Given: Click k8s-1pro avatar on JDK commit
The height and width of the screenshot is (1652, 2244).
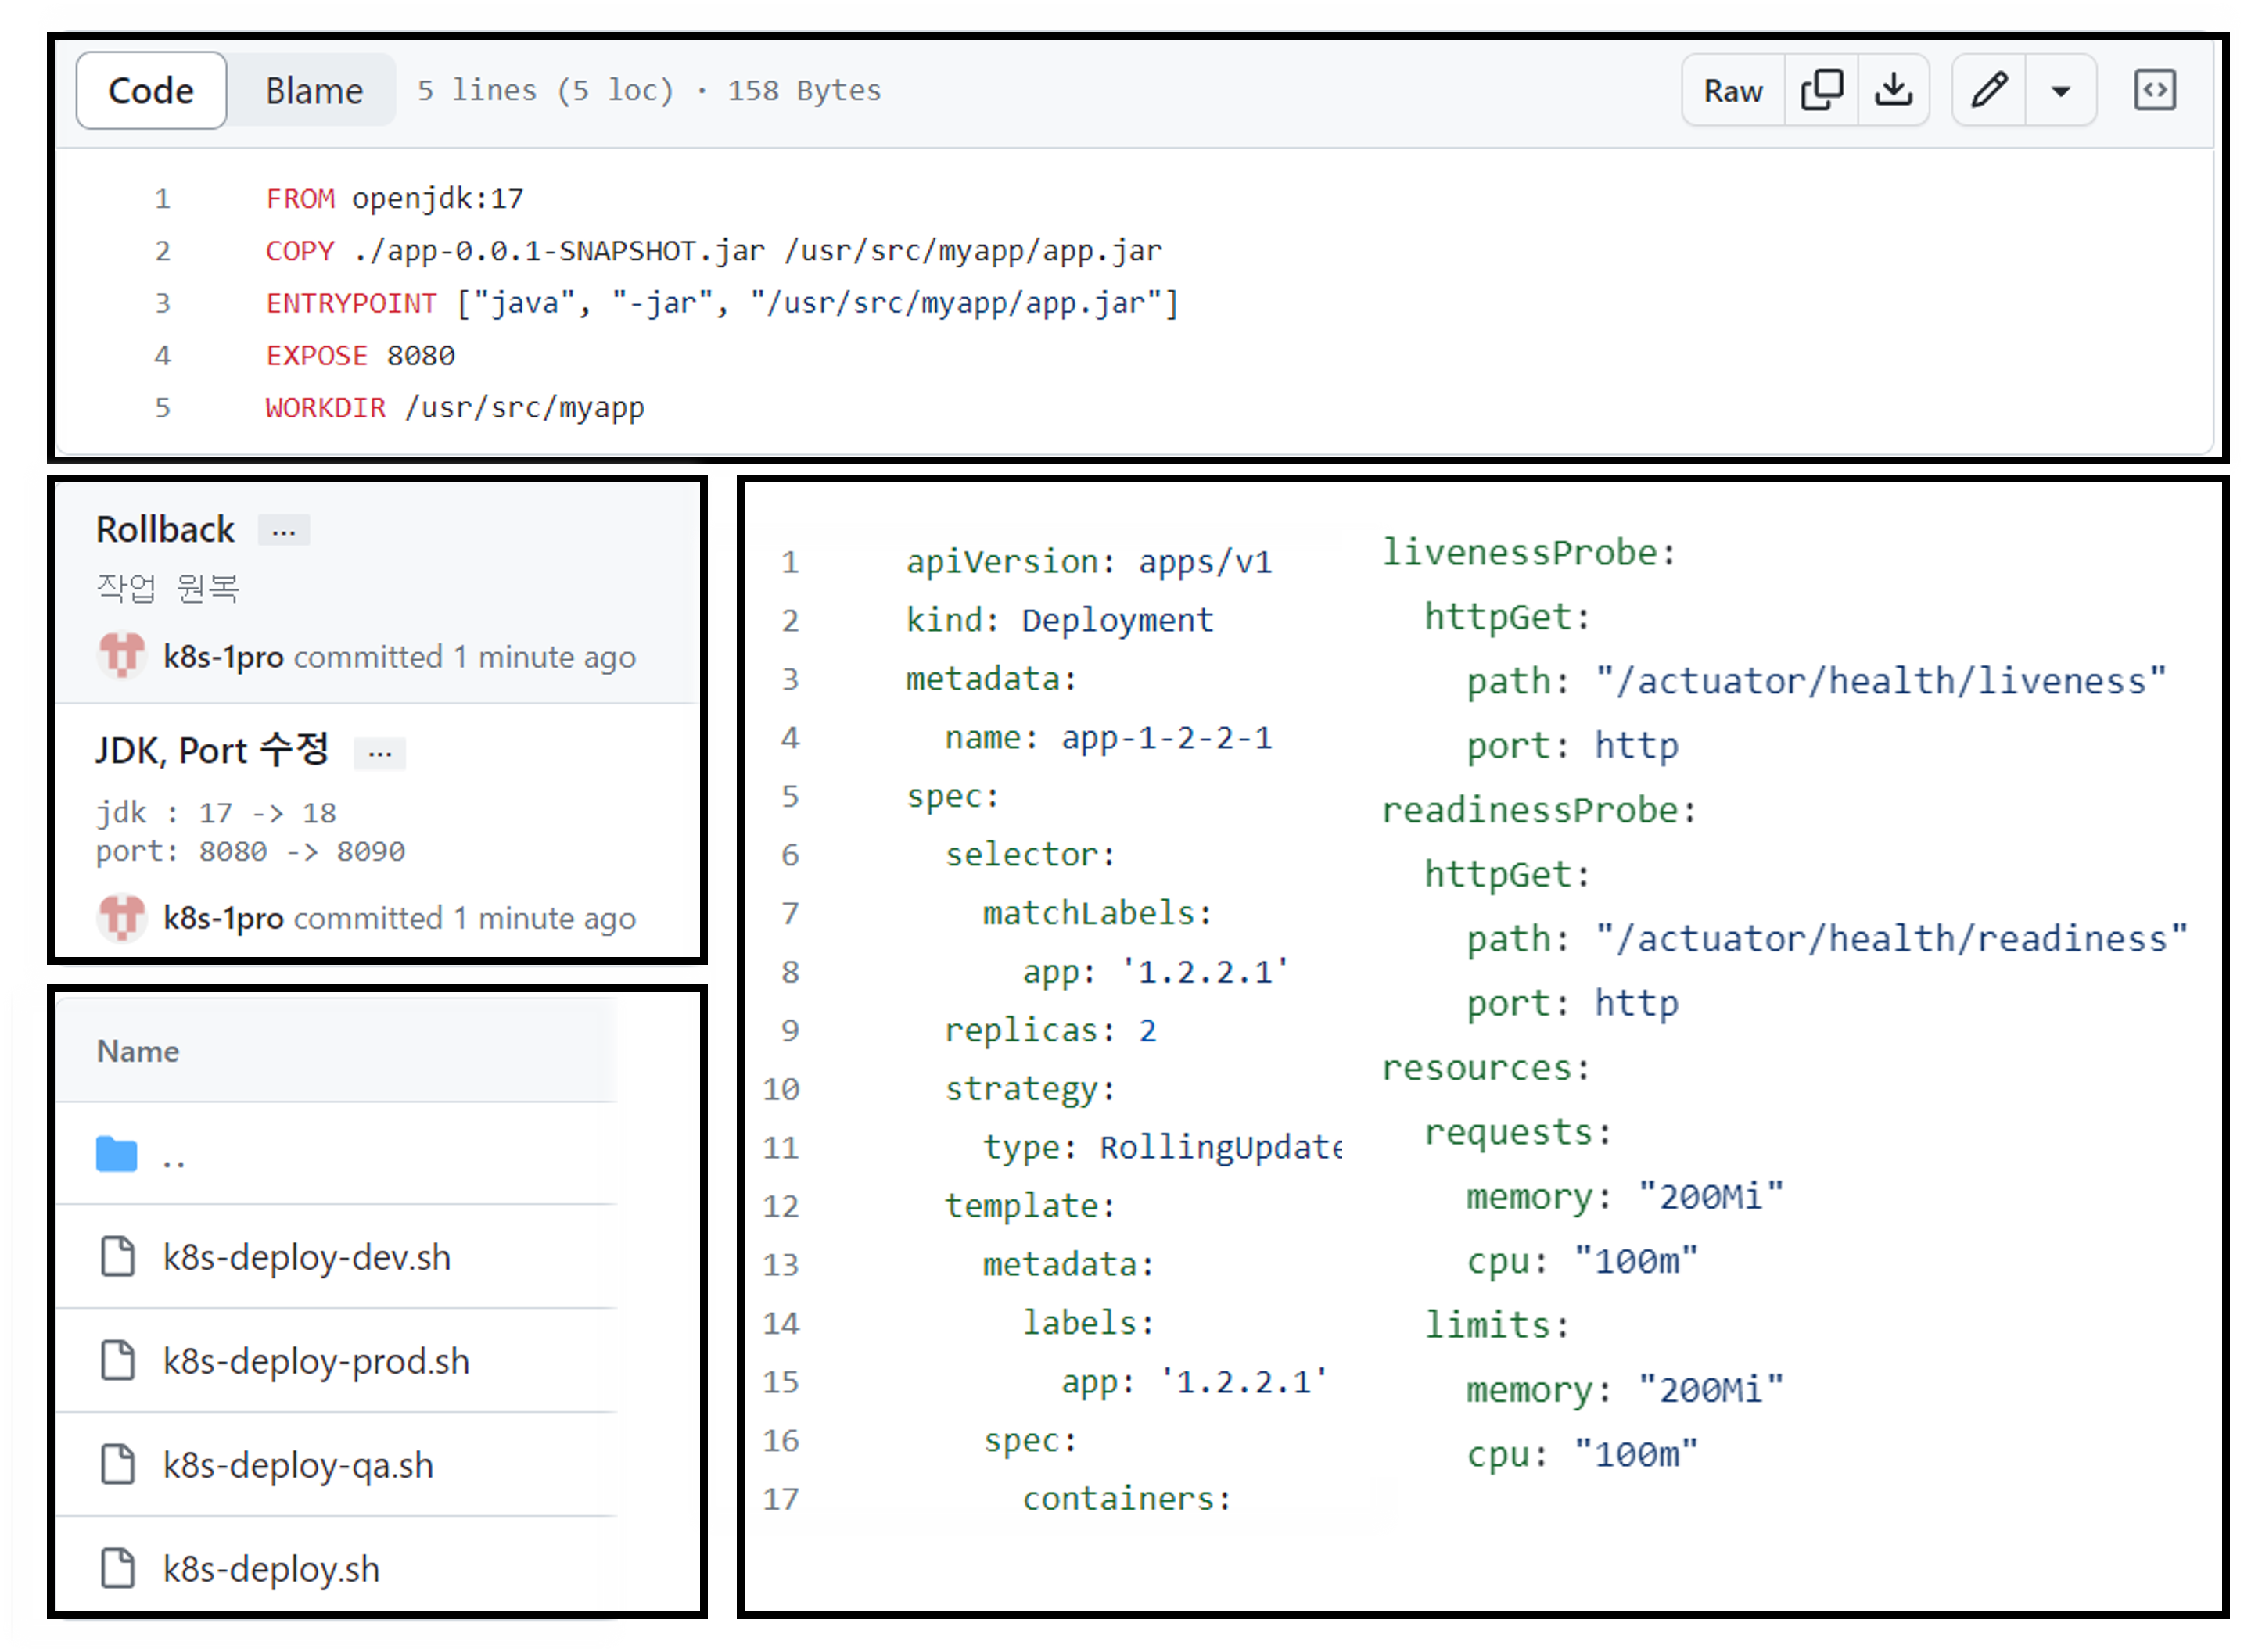Looking at the screenshot, I should [122, 917].
